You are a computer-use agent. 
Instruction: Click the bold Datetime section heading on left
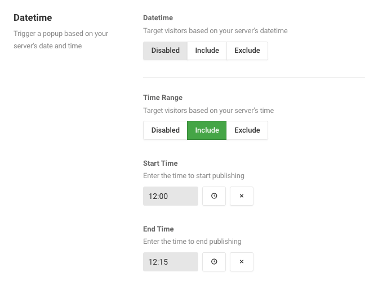[x=33, y=17]
